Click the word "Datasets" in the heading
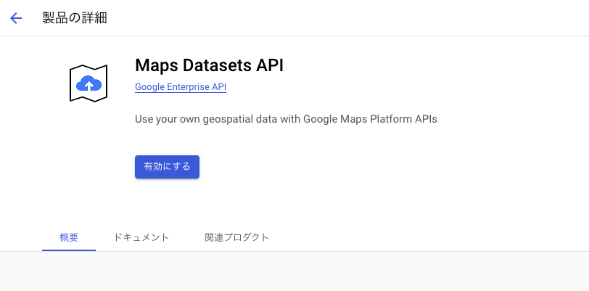 pos(216,65)
